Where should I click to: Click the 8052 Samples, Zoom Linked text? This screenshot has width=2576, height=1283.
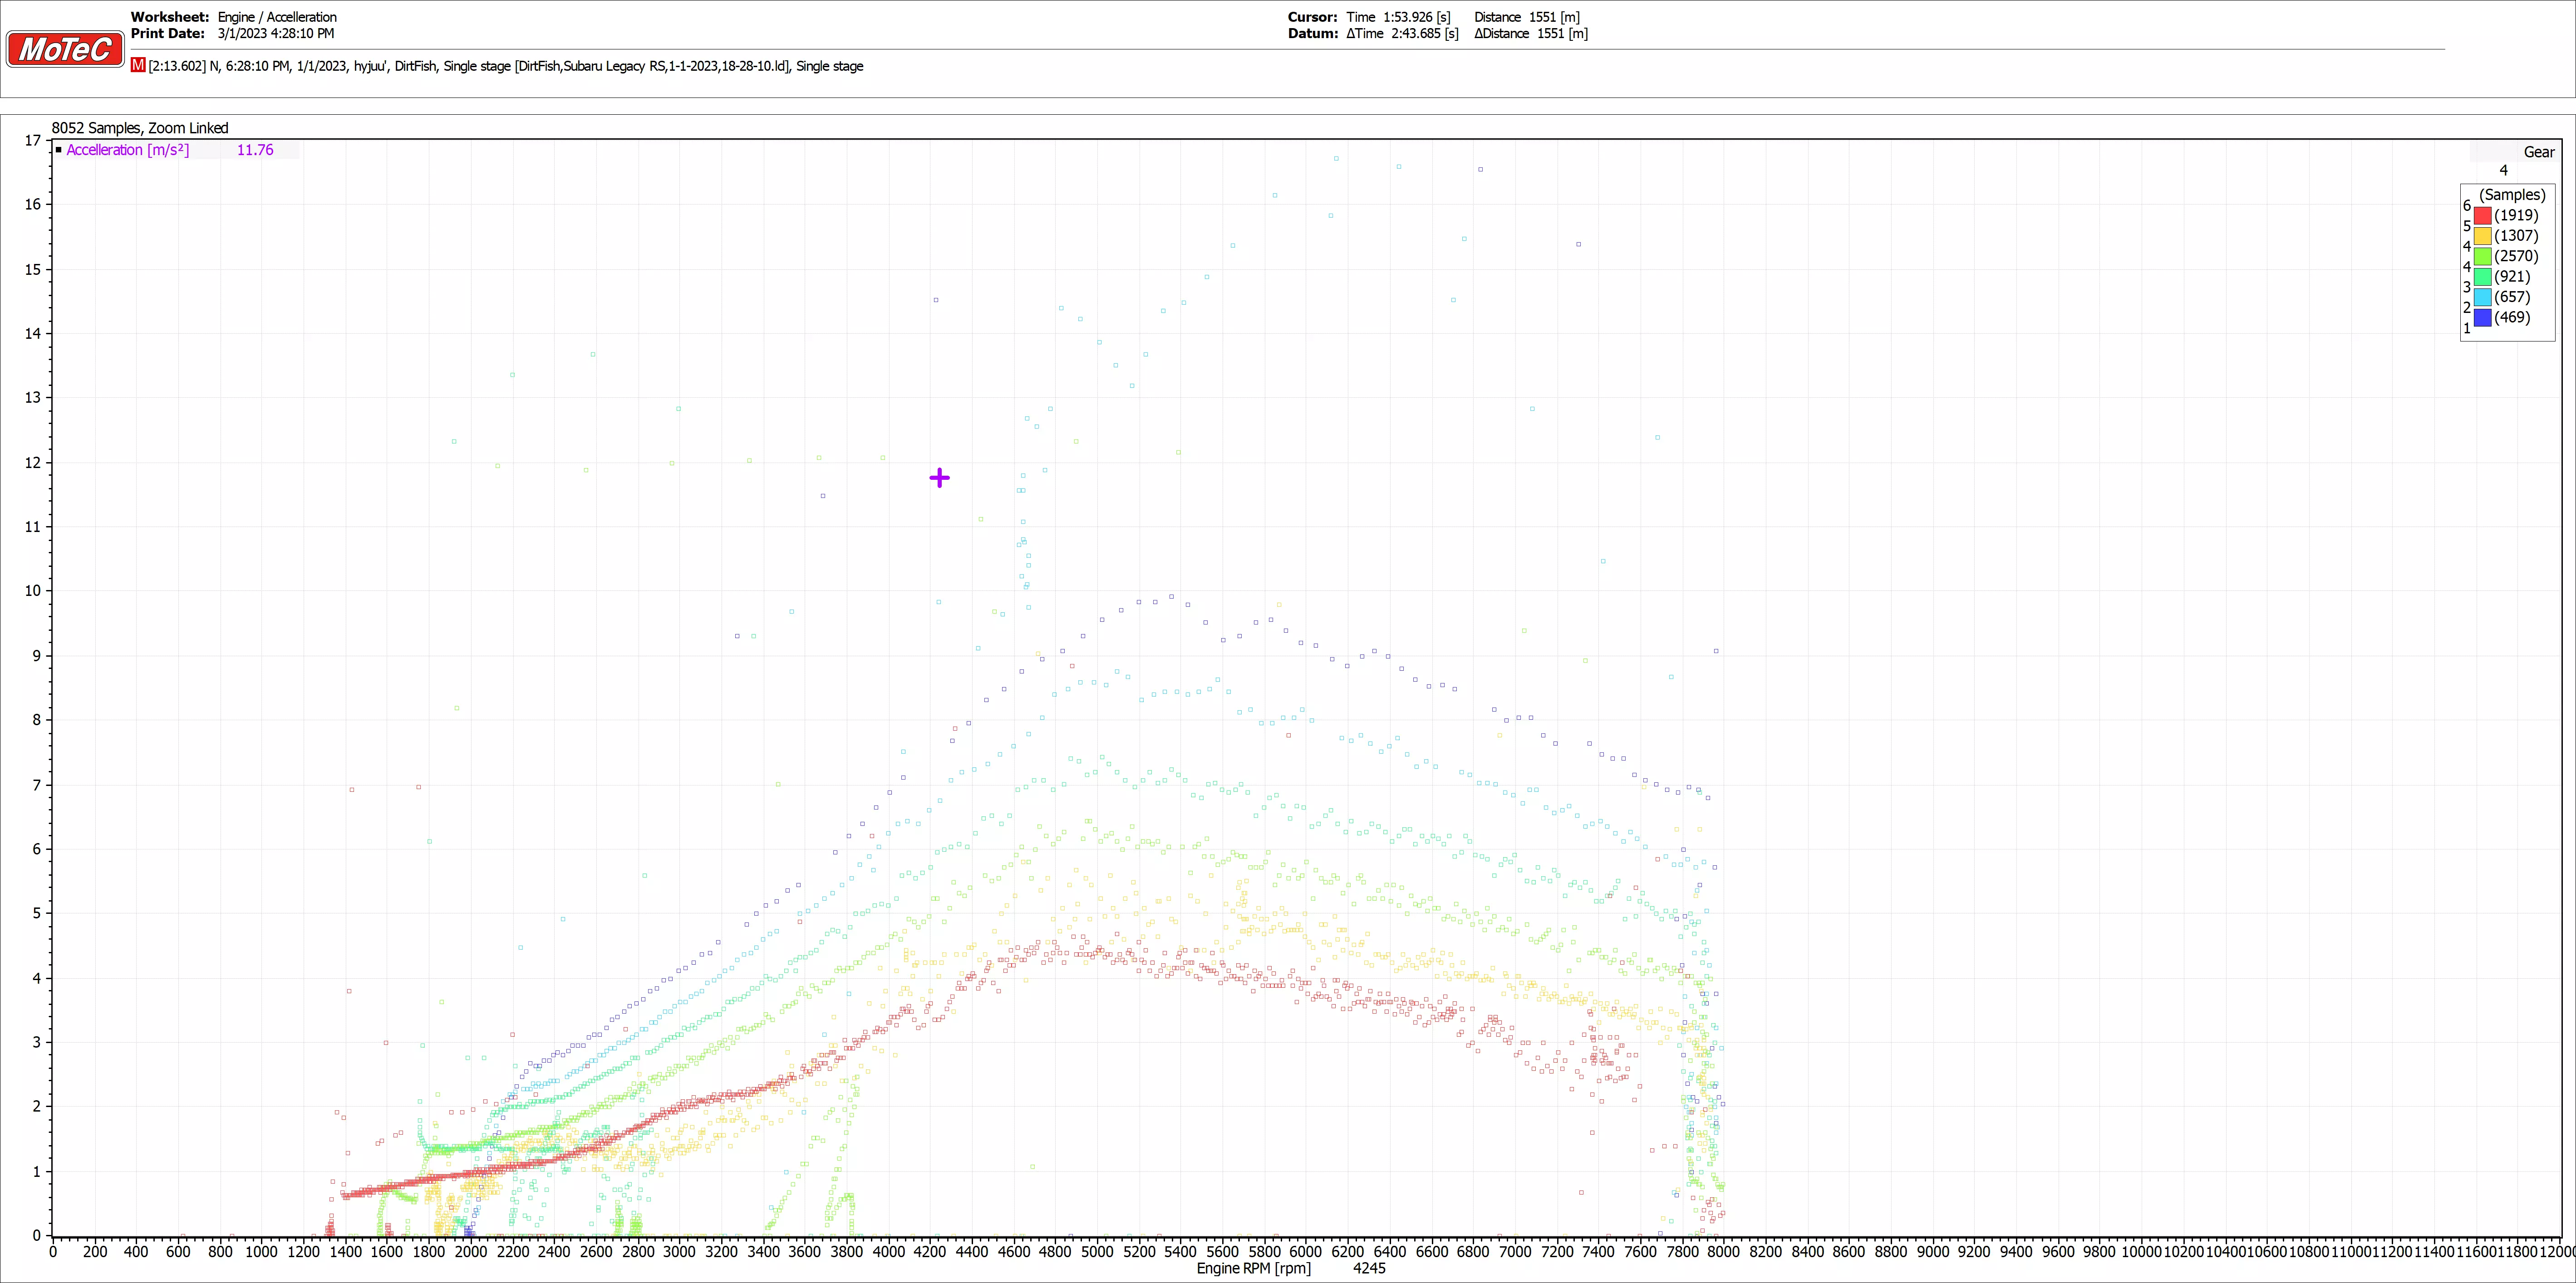[x=140, y=128]
